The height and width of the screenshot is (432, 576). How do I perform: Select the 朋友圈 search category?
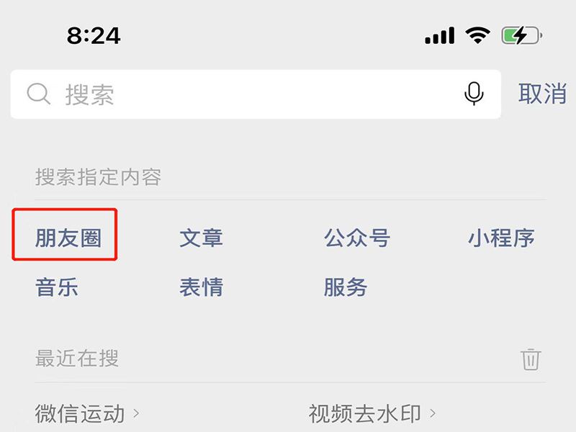pyautogui.click(x=68, y=238)
